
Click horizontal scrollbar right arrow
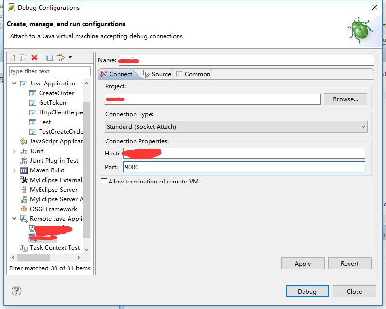[x=79, y=257]
